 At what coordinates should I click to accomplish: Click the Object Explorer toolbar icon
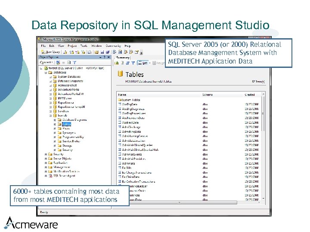[x=126, y=52]
